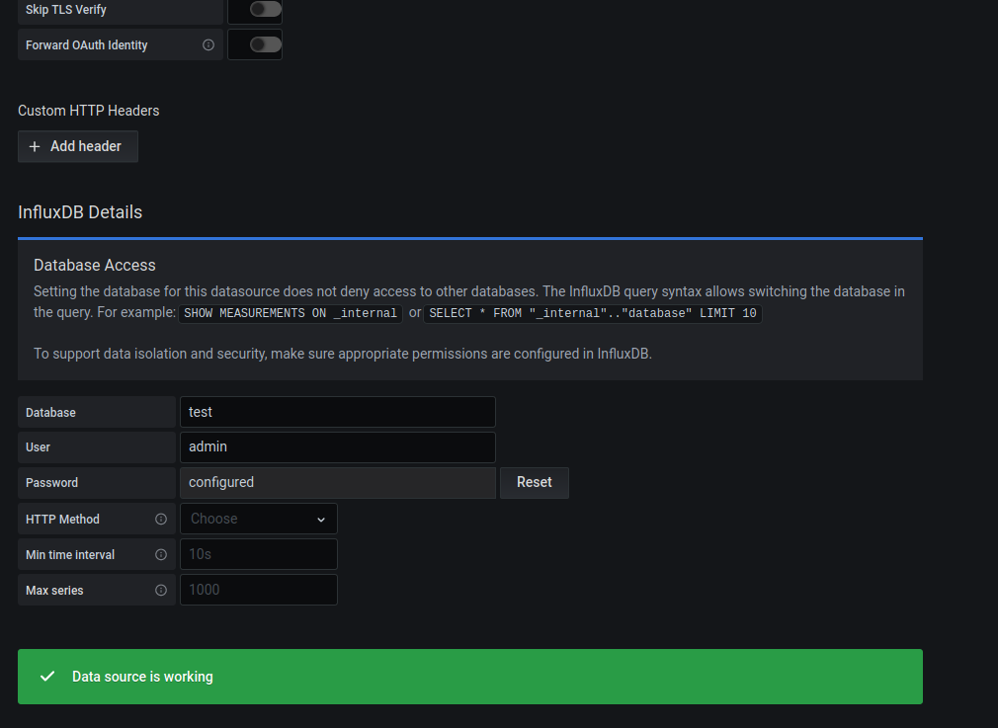The height and width of the screenshot is (728, 998).
Task: Click the HTTP Method info icon
Action: pyautogui.click(x=161, y=519)
